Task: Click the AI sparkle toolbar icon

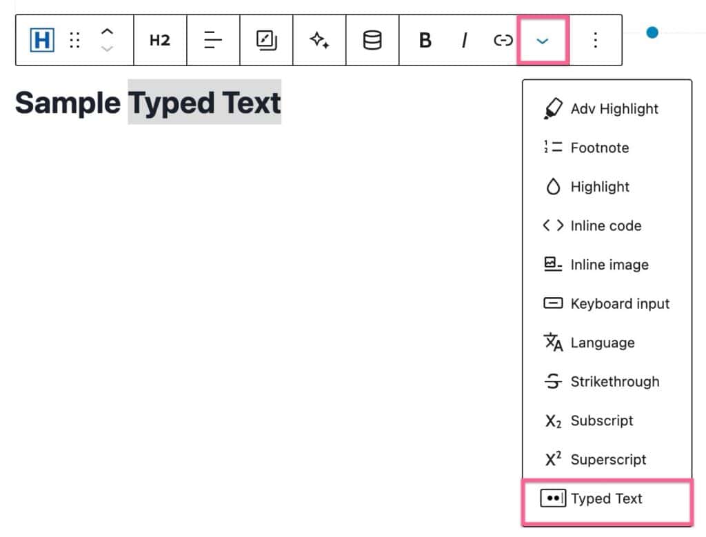Action: (x=319, y=40)
